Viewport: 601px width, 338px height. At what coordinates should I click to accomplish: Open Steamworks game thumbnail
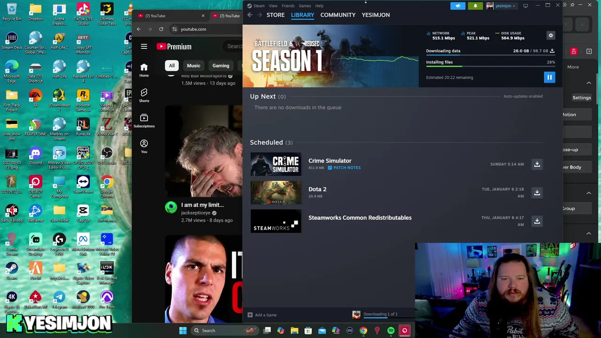click(x=276, y=221)
